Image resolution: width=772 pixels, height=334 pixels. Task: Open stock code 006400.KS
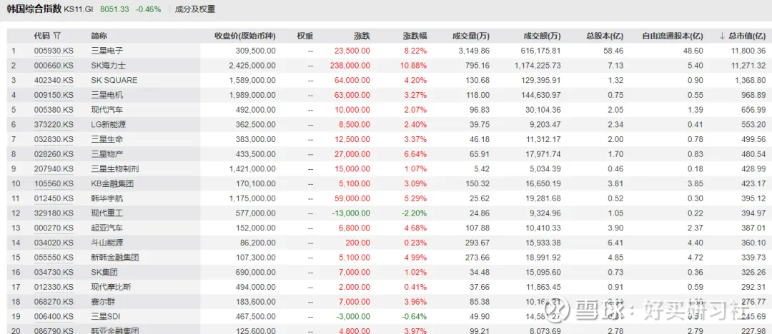pos(54,316)
